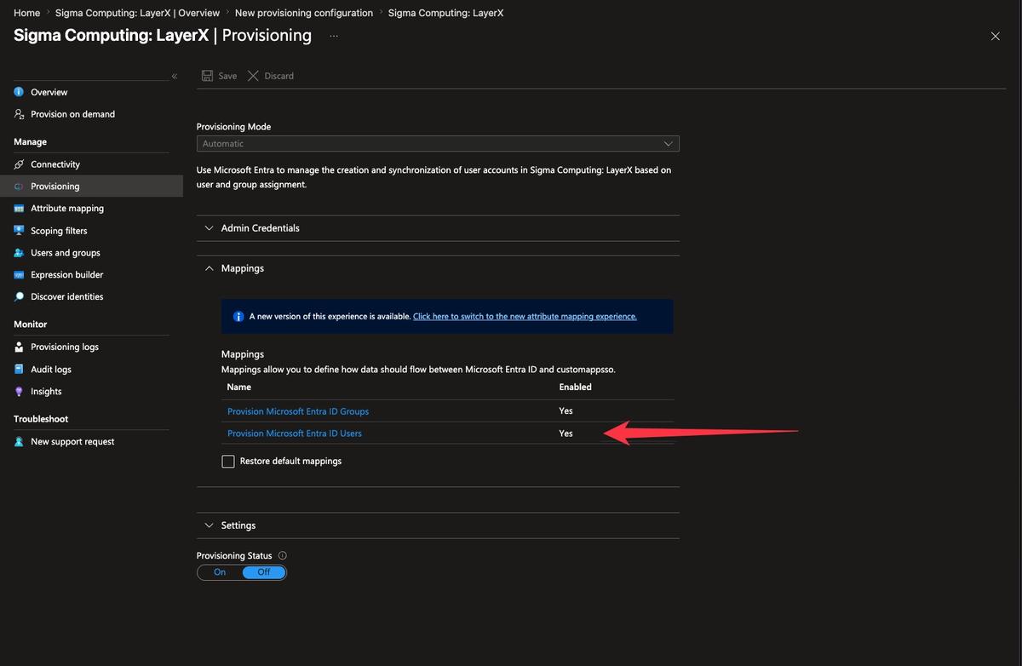Open Attribute mapping menu item
The image size is (1022, 666).
67,209
